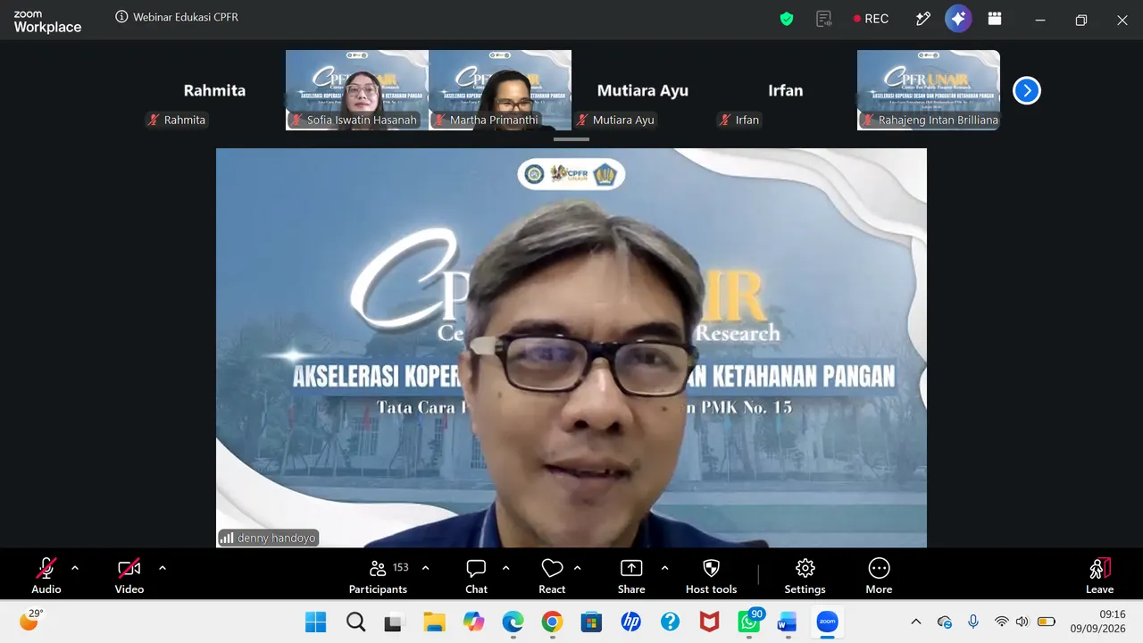The width and height of the screenshot is (1143, 643).
Task: Select Sofia Iswatin Hasanah's video thumbnail
Action: tap(357, 90)
